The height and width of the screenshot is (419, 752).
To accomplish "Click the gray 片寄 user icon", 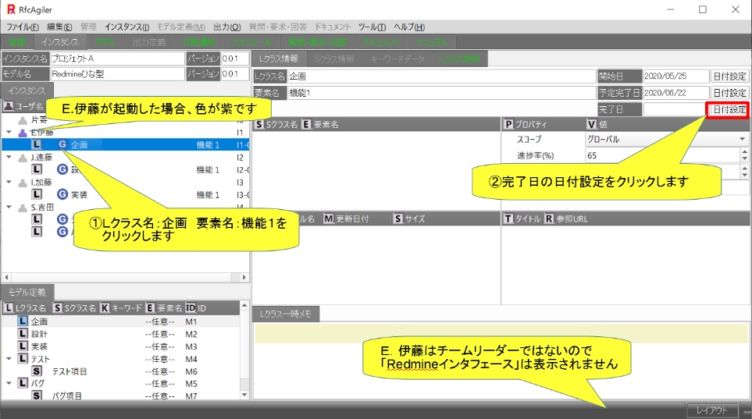I will click(23, 120).
